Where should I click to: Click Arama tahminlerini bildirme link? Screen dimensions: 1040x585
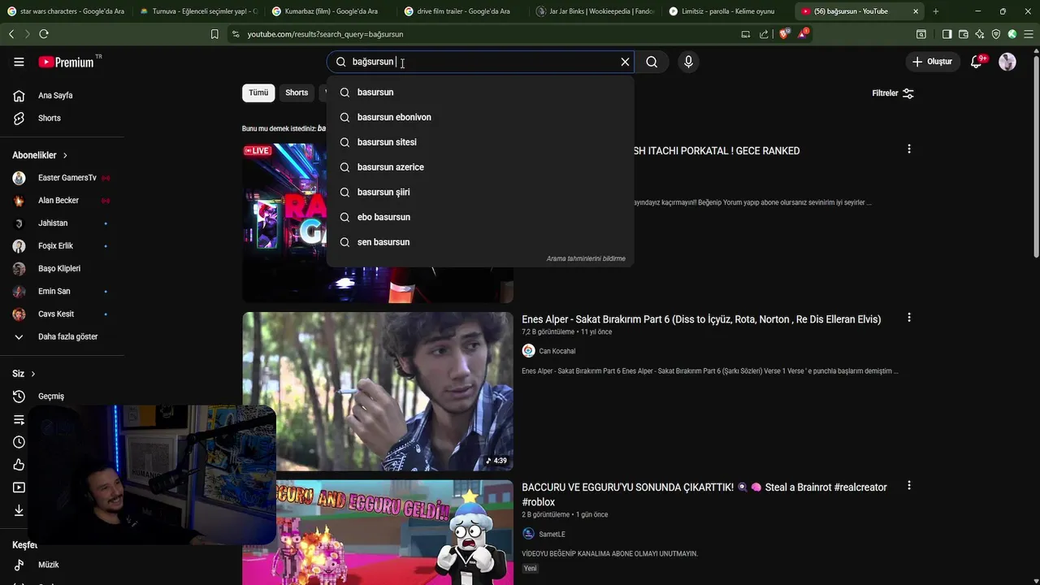click(586, 258)
